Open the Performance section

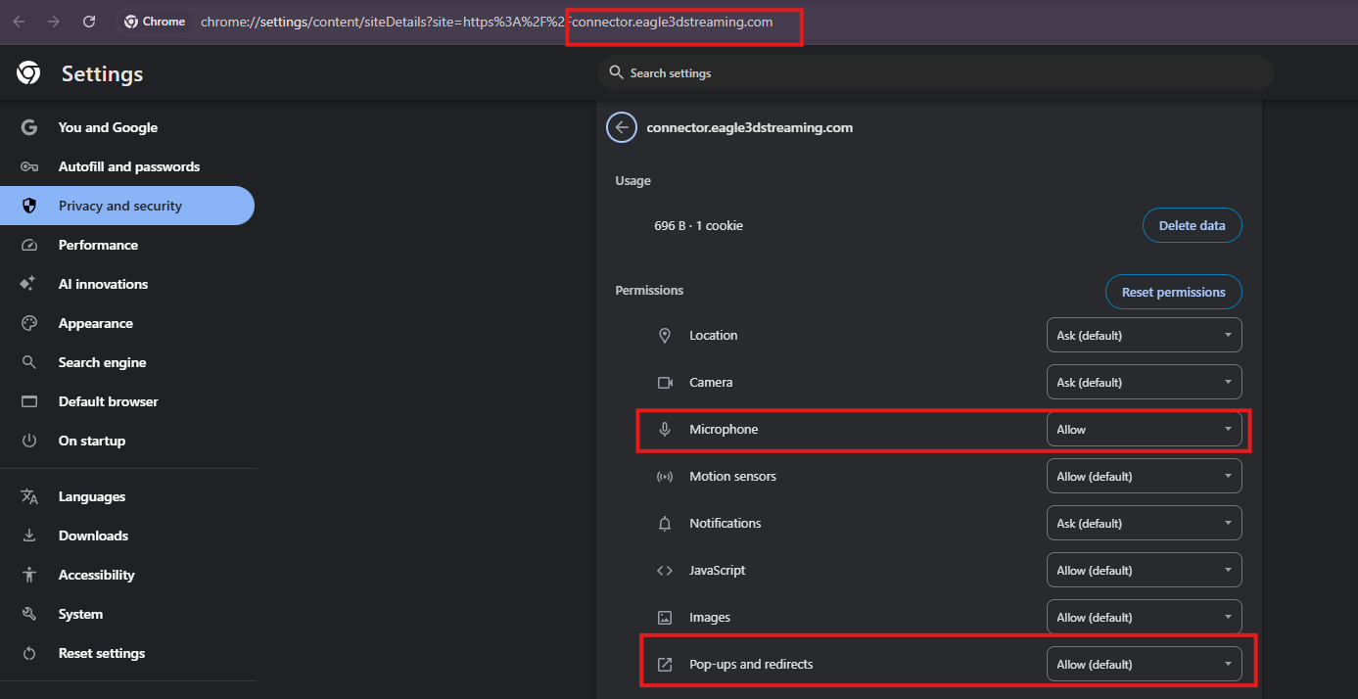click(x=127, y=245)
